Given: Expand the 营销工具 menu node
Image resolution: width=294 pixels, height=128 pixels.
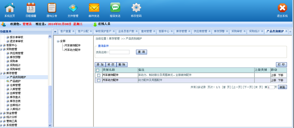Looking at the screenshot, I should tap(1, 121).
